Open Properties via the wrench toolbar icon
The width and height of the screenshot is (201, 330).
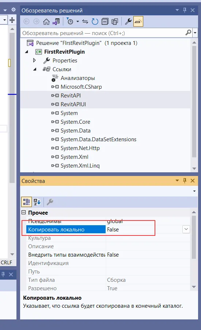point(128,22)
